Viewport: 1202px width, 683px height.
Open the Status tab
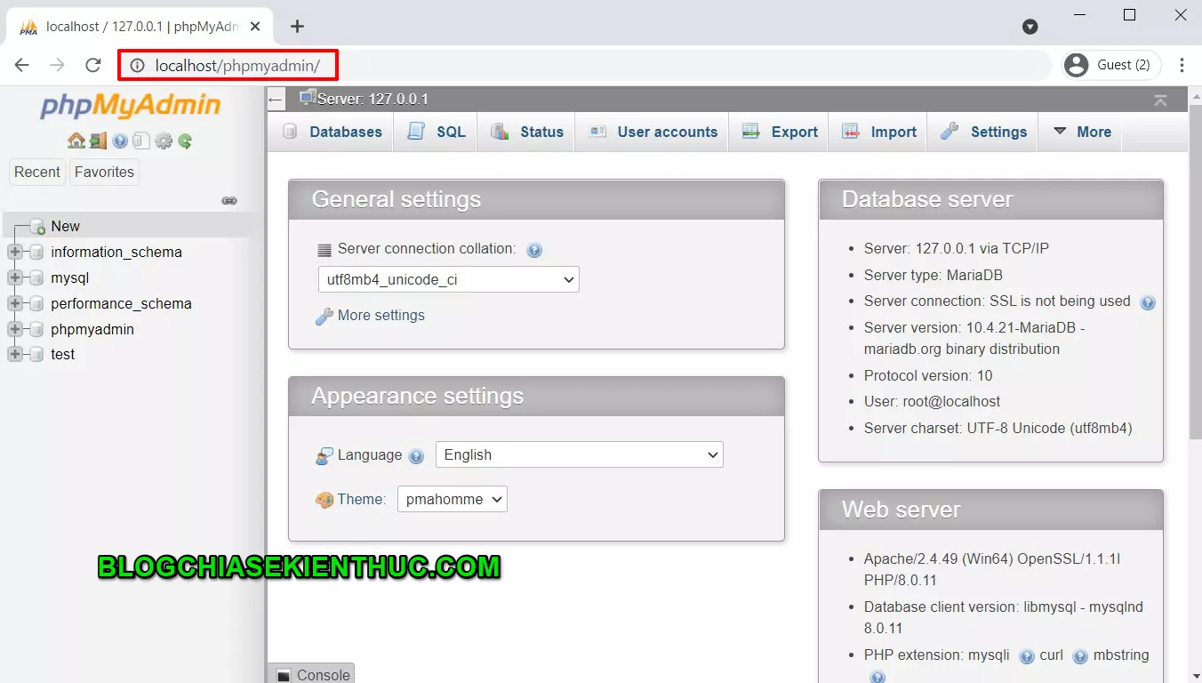tap(526, 132)
